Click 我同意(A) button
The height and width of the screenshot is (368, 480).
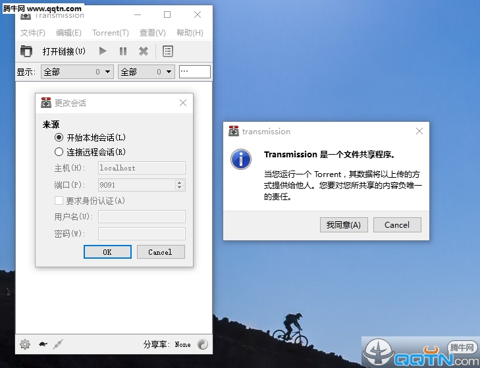(x=344, y=224)
